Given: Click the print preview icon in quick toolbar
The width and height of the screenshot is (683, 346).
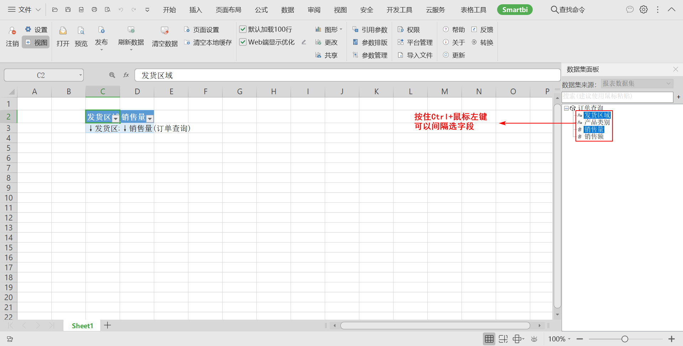Looking at the screenshot, I should click(x=108, y=10).
